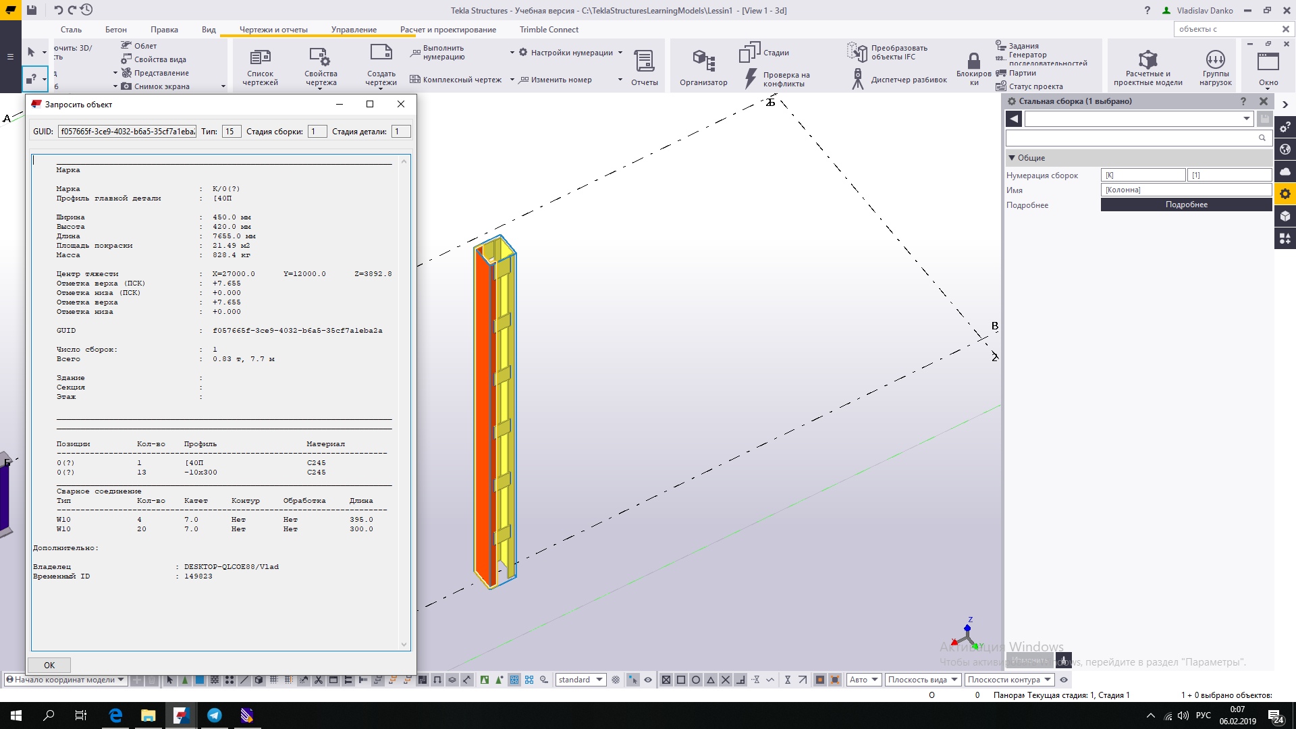The width and height of the screenshot is (1296, 729).
Task: Toggle snap to end points switch
Action: click(x=681, y=680)
